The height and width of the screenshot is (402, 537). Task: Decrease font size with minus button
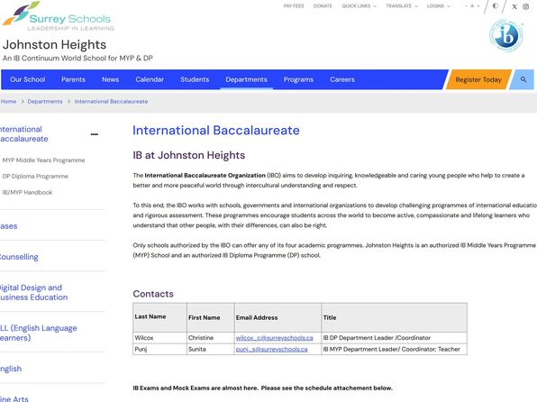coord(466,6)
